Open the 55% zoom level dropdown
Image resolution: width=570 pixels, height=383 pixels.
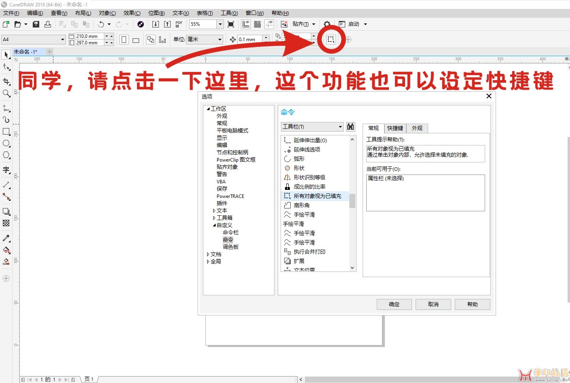[220, 24]
